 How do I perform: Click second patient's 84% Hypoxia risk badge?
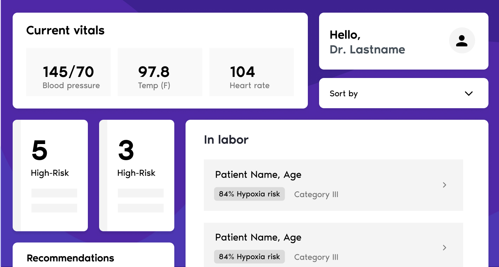(x=249, y=257)
